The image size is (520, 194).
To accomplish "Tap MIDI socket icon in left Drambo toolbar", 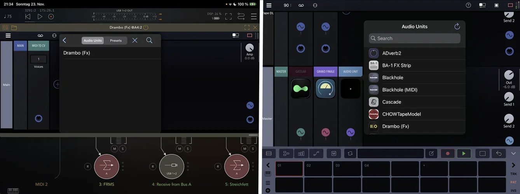I will [54, 35].
